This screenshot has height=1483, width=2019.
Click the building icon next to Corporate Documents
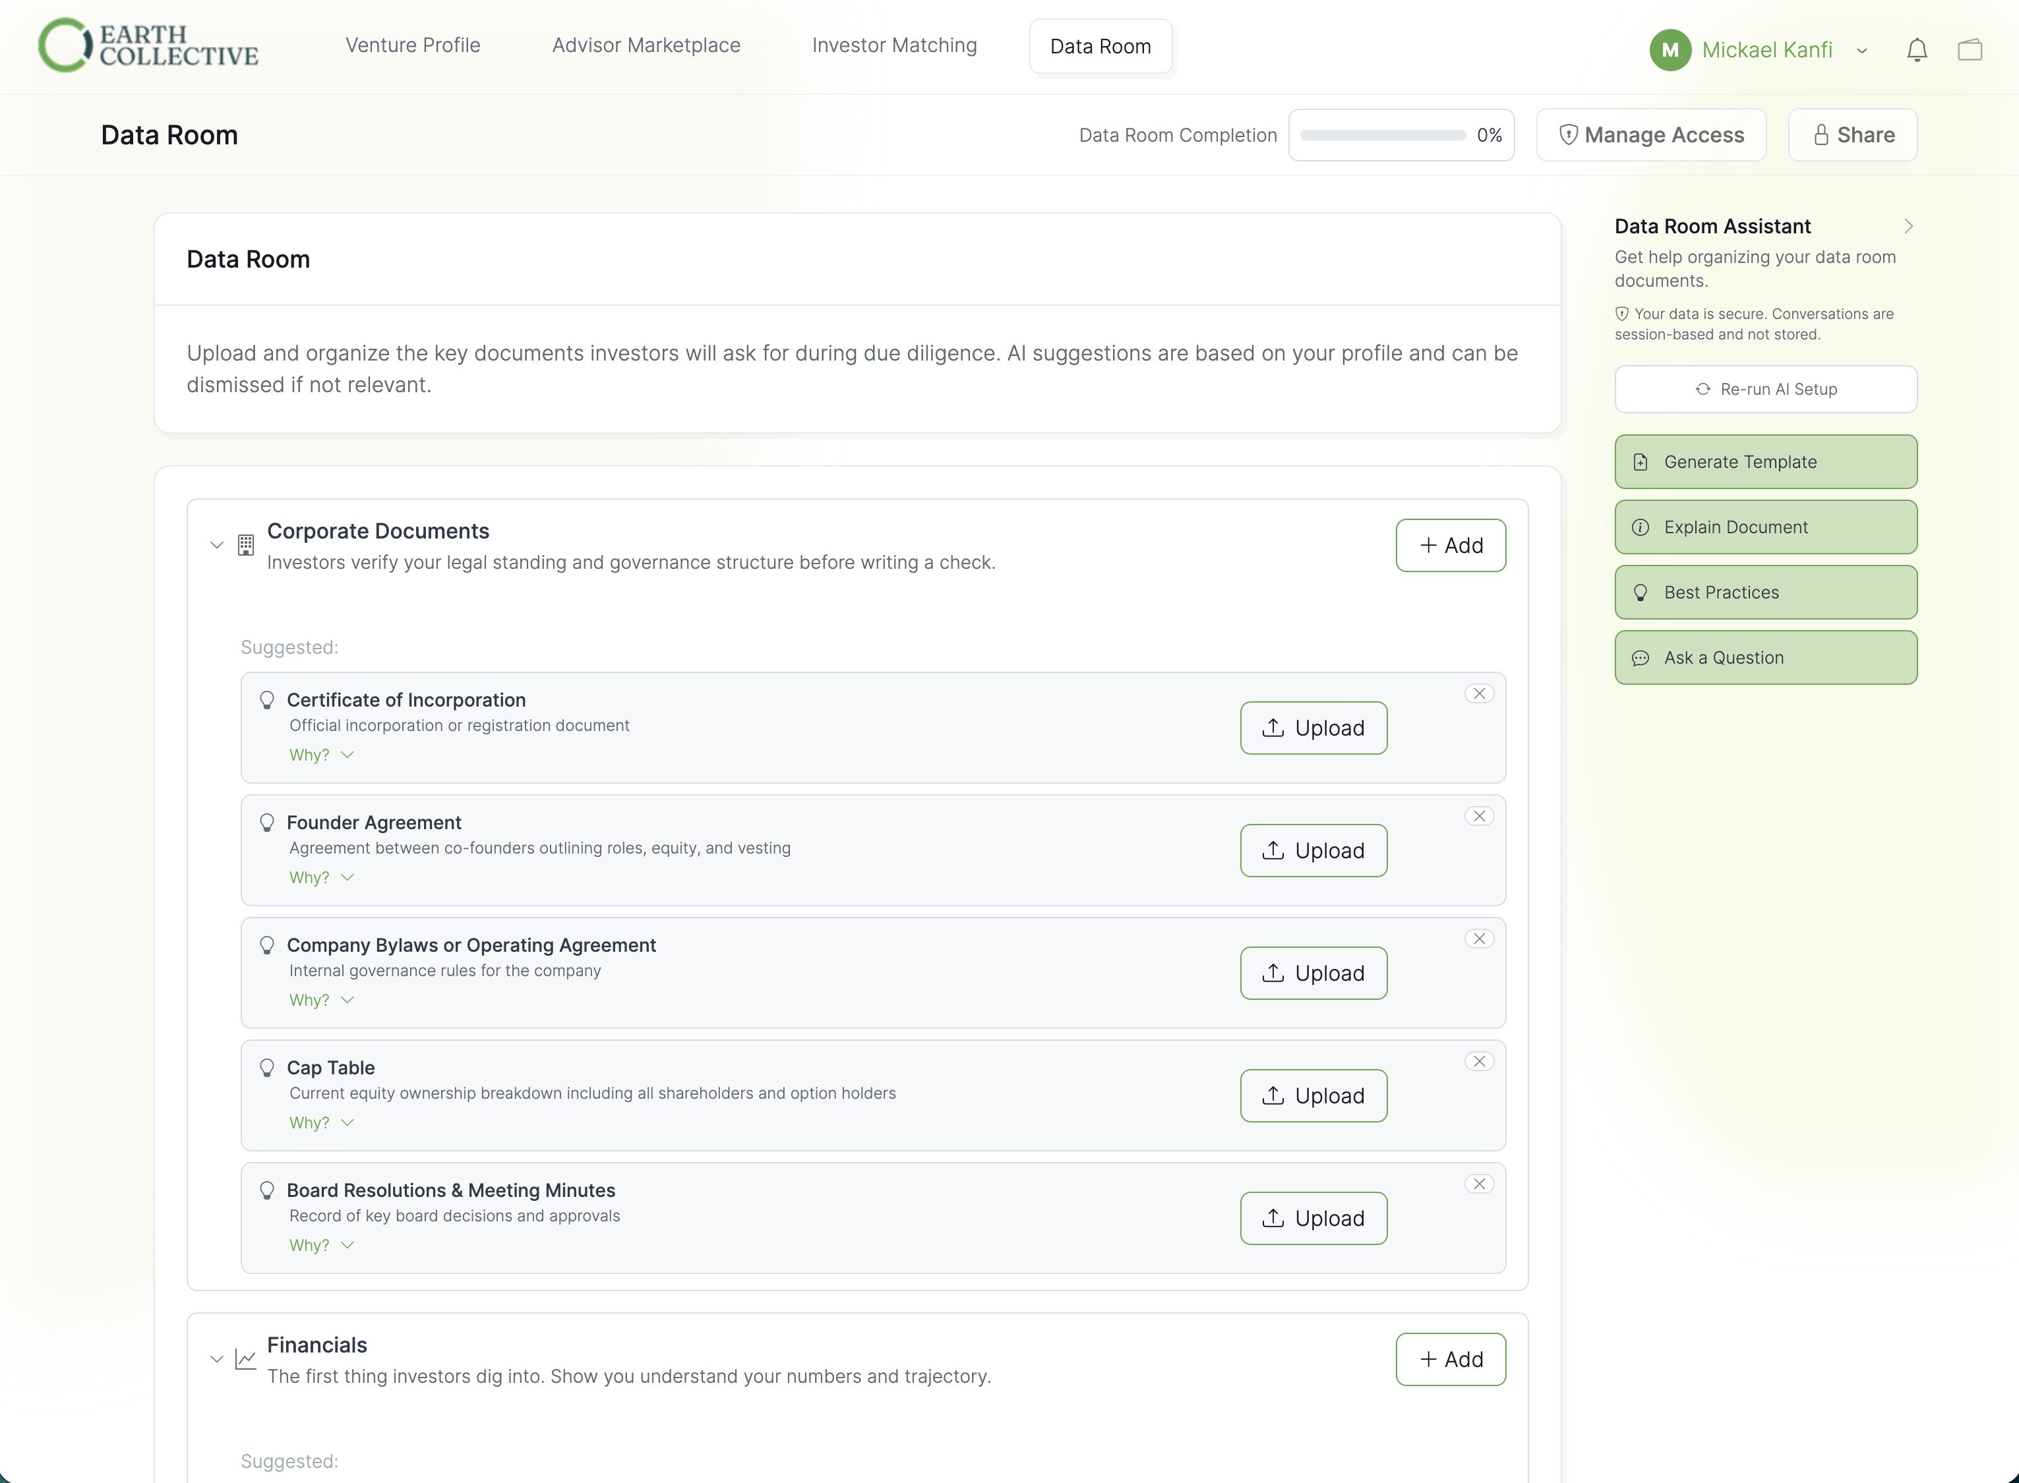click(245, 544)
